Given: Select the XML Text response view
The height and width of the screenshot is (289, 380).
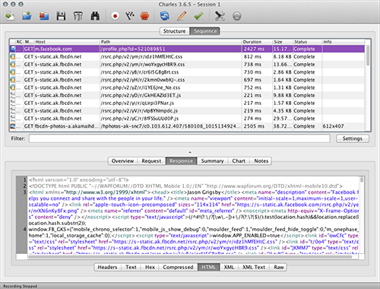Looking at the screenshot, I should [x=254, y=267].
